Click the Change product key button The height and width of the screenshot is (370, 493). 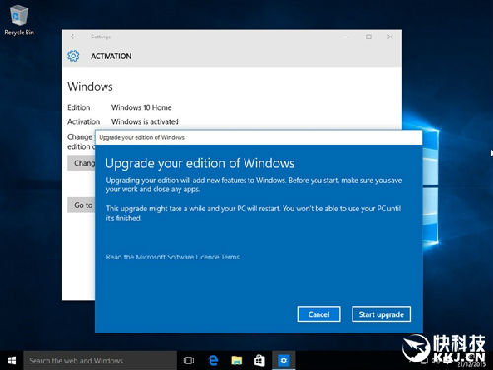(x=81, y=163)
